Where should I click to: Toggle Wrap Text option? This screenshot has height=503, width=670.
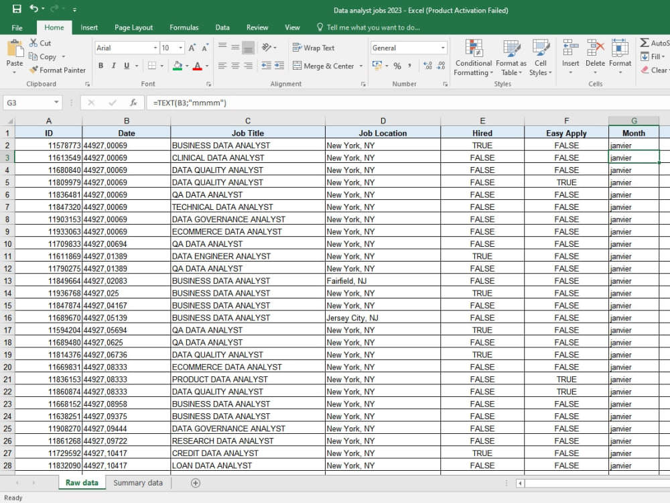(314, 48)
